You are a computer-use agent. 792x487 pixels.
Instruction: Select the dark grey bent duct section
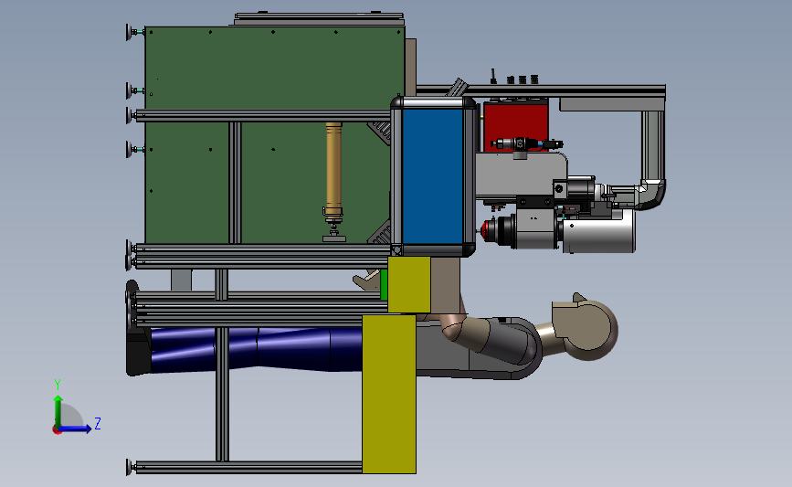[508, 344]
